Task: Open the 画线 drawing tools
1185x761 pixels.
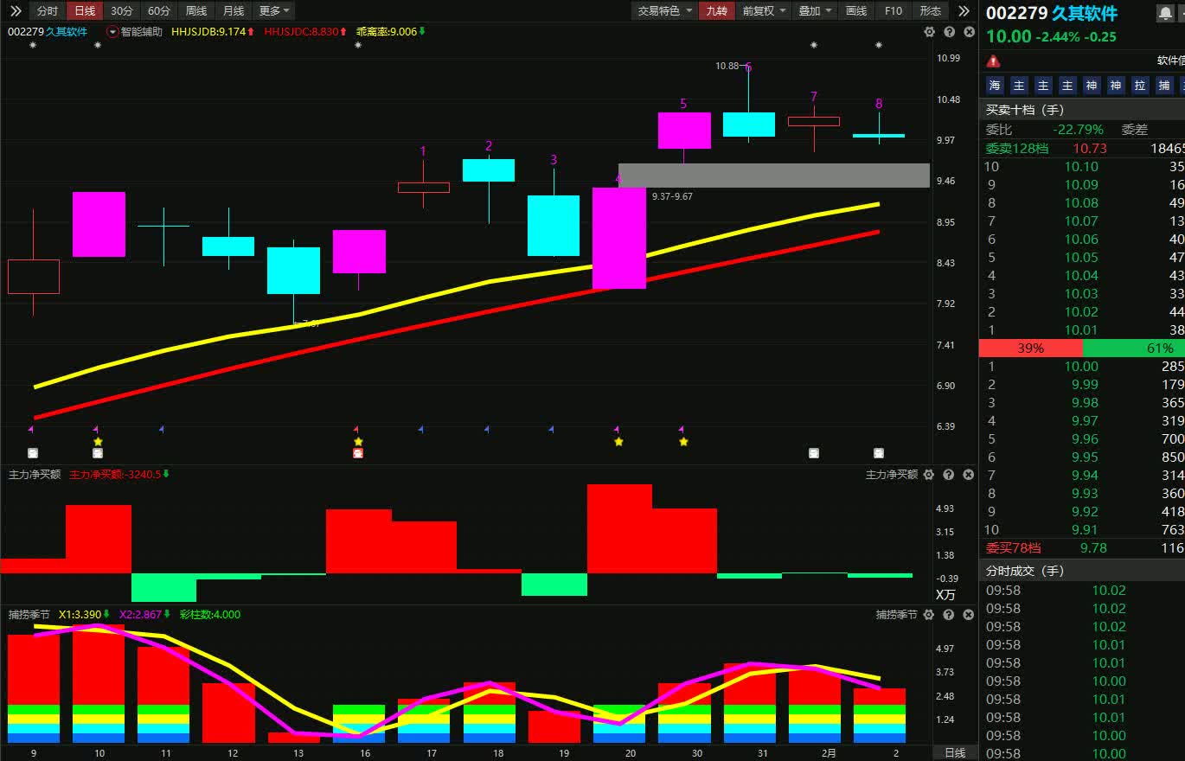Action: [x=856, y=11]
